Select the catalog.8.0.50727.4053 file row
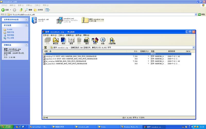206x129 pixels. pos(117,56)
